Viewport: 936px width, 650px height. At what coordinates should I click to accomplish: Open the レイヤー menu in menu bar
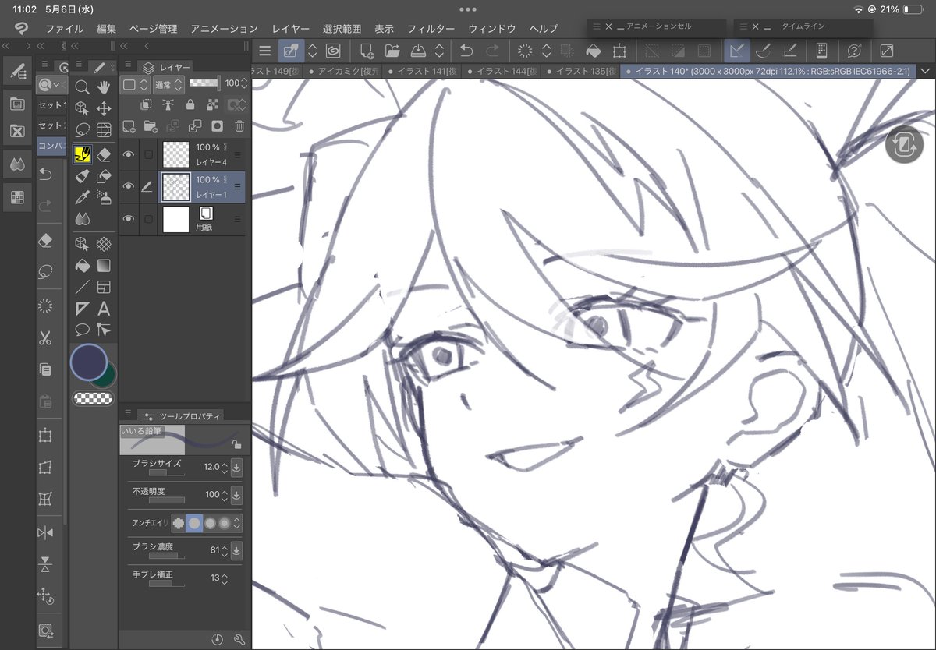tap(291, 29)
